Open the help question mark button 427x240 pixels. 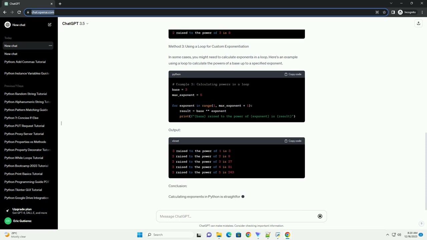[x=421, y=224]
